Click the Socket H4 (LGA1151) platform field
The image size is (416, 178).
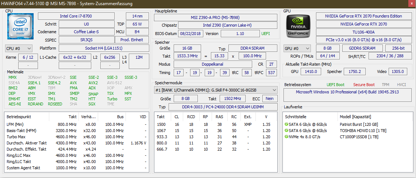pos(104,48)
